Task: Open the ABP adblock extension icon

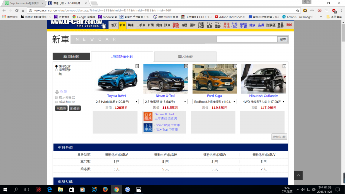Action: tap(334, 11)
